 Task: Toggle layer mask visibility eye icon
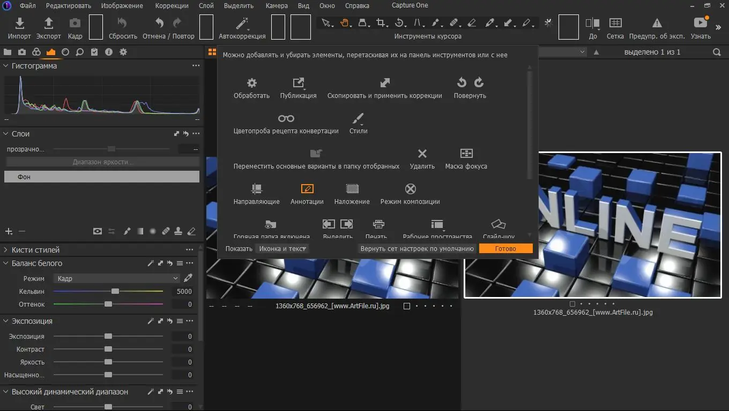[x=97, y=231]
